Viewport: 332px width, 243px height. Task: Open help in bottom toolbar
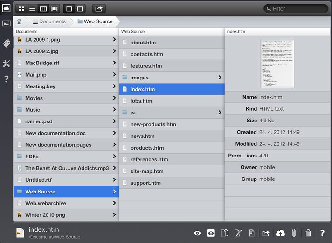pos(322,233)
